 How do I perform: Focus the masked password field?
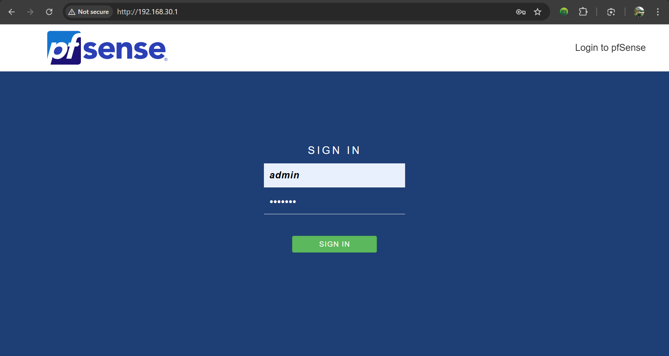334,202
